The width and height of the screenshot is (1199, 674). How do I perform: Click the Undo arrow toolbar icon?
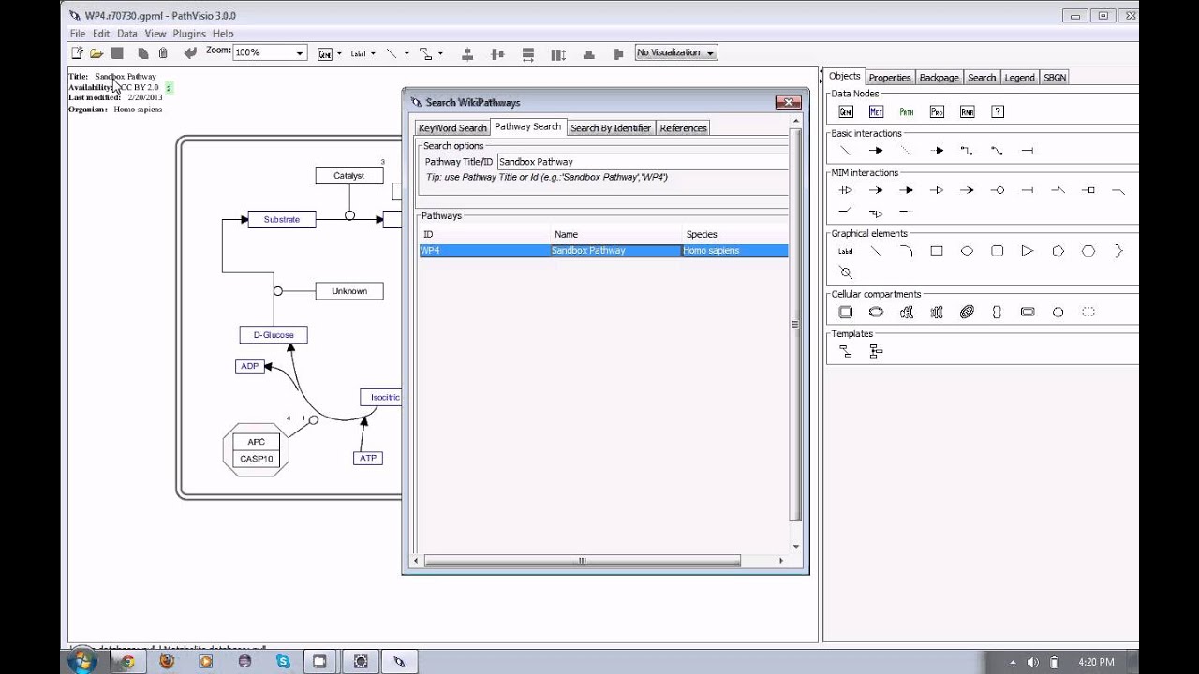[190, 53]
